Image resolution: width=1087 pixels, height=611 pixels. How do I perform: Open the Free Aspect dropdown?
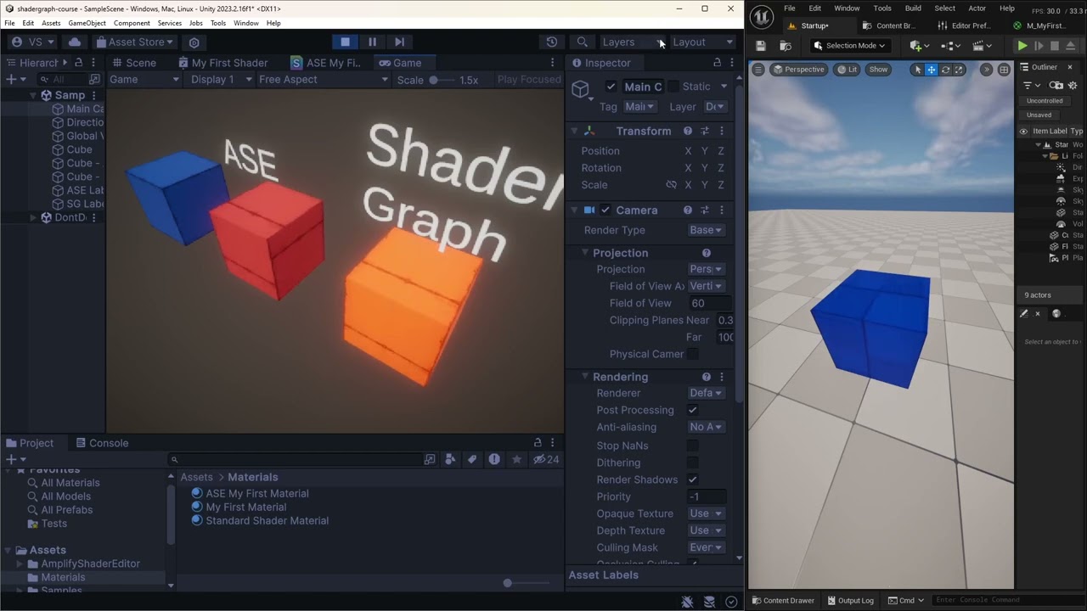click(x=323, y=79)
